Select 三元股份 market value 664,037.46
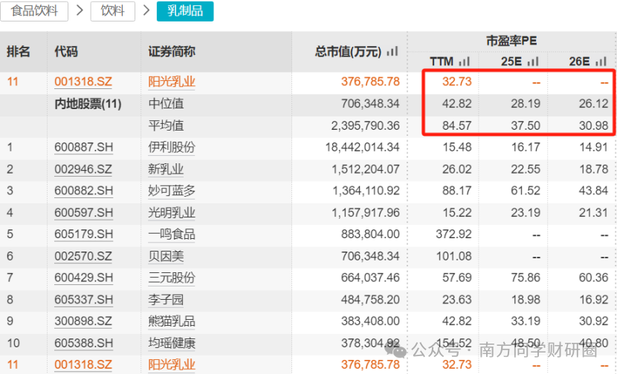Viewport: 617px width, 374px height. pos(370,278)
